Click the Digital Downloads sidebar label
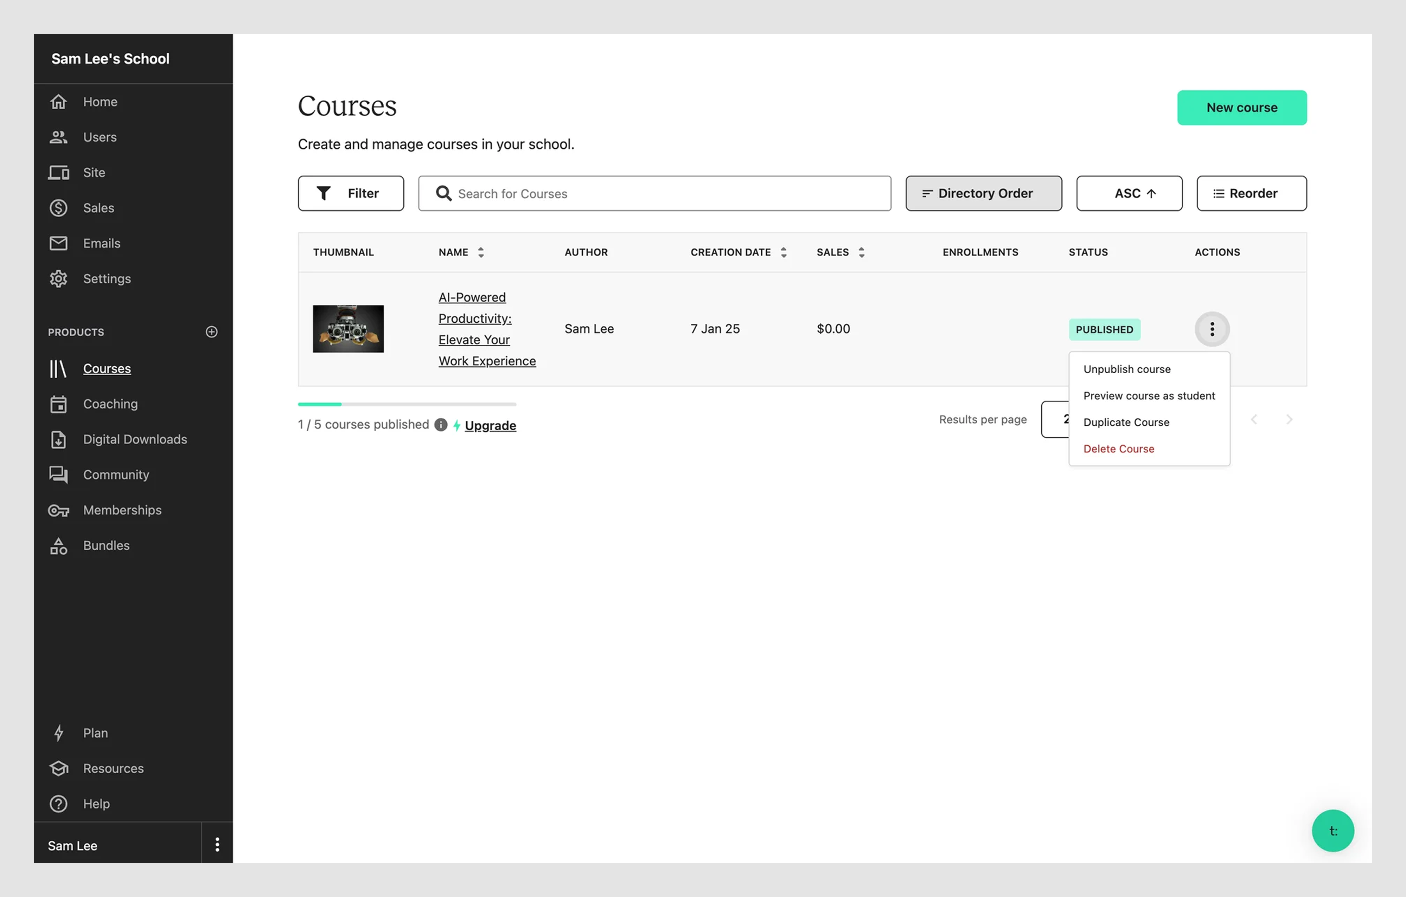Image resolution: width=1406 pixels, height=897 pixels. (135, 439)
